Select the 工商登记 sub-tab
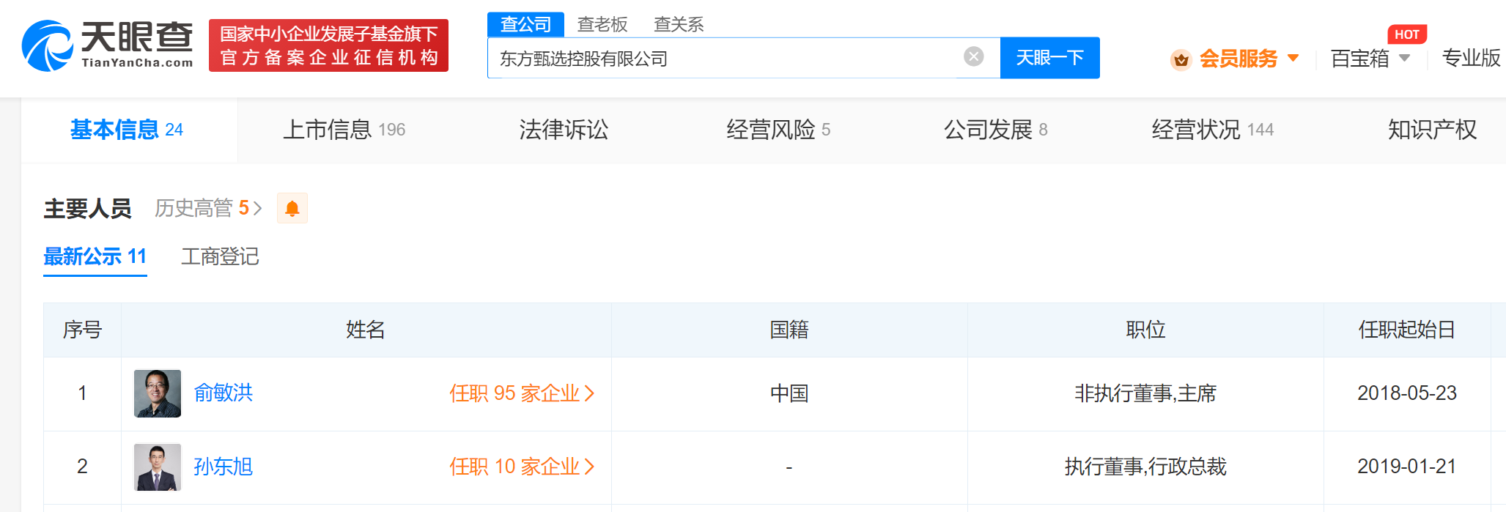This screenshot has width=1506, height=512. pos(220,256)
